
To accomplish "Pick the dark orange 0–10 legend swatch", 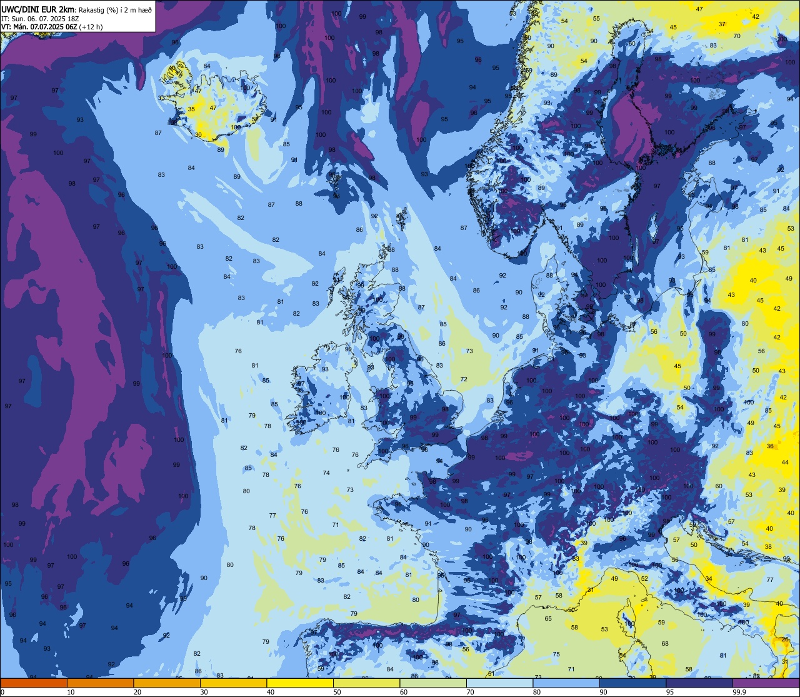I will (x=34, y=683).
